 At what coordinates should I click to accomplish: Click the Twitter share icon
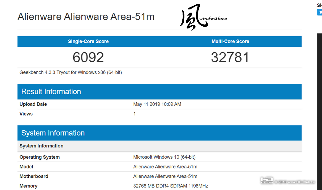tap(319, 12)
